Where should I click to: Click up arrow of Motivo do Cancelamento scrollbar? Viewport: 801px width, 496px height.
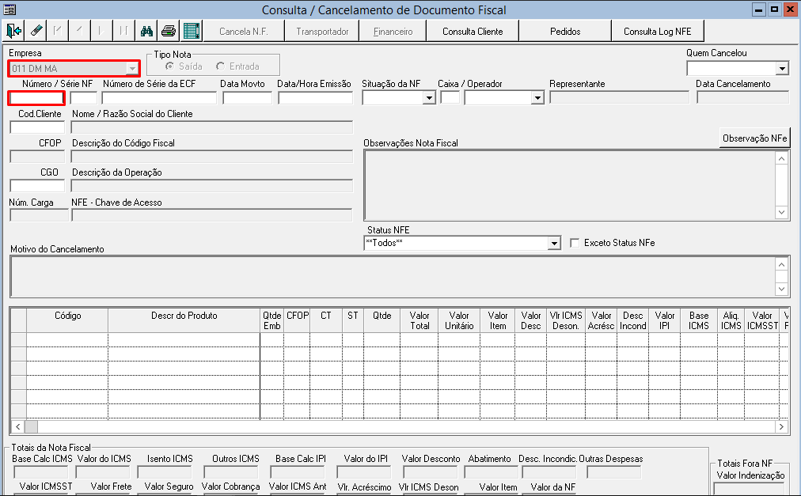tap(781, 264)
